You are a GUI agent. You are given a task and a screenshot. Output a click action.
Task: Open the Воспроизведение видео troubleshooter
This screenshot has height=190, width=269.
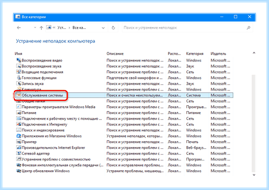tap(42, 60)
